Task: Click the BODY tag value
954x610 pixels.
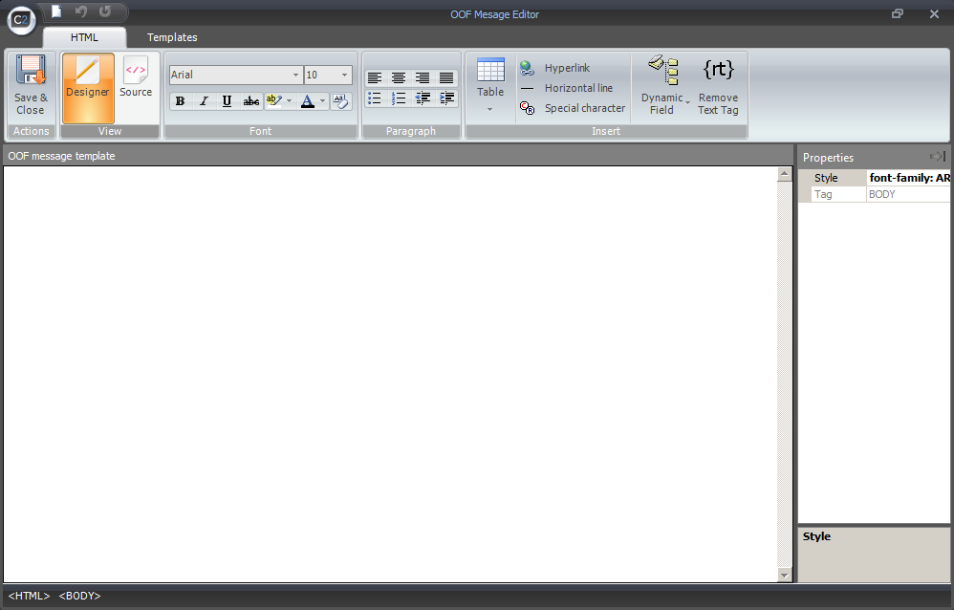Action: click(x=908, y=194)
